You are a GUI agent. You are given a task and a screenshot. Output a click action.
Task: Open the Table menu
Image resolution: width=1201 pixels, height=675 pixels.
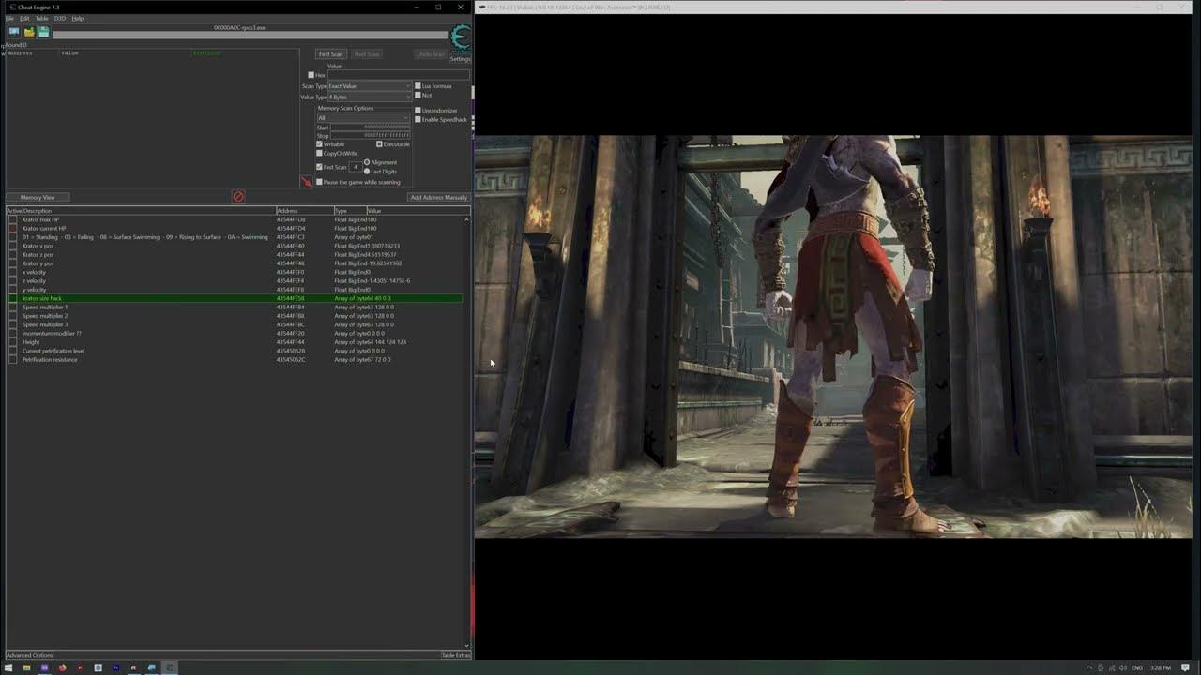coord(42,18)
